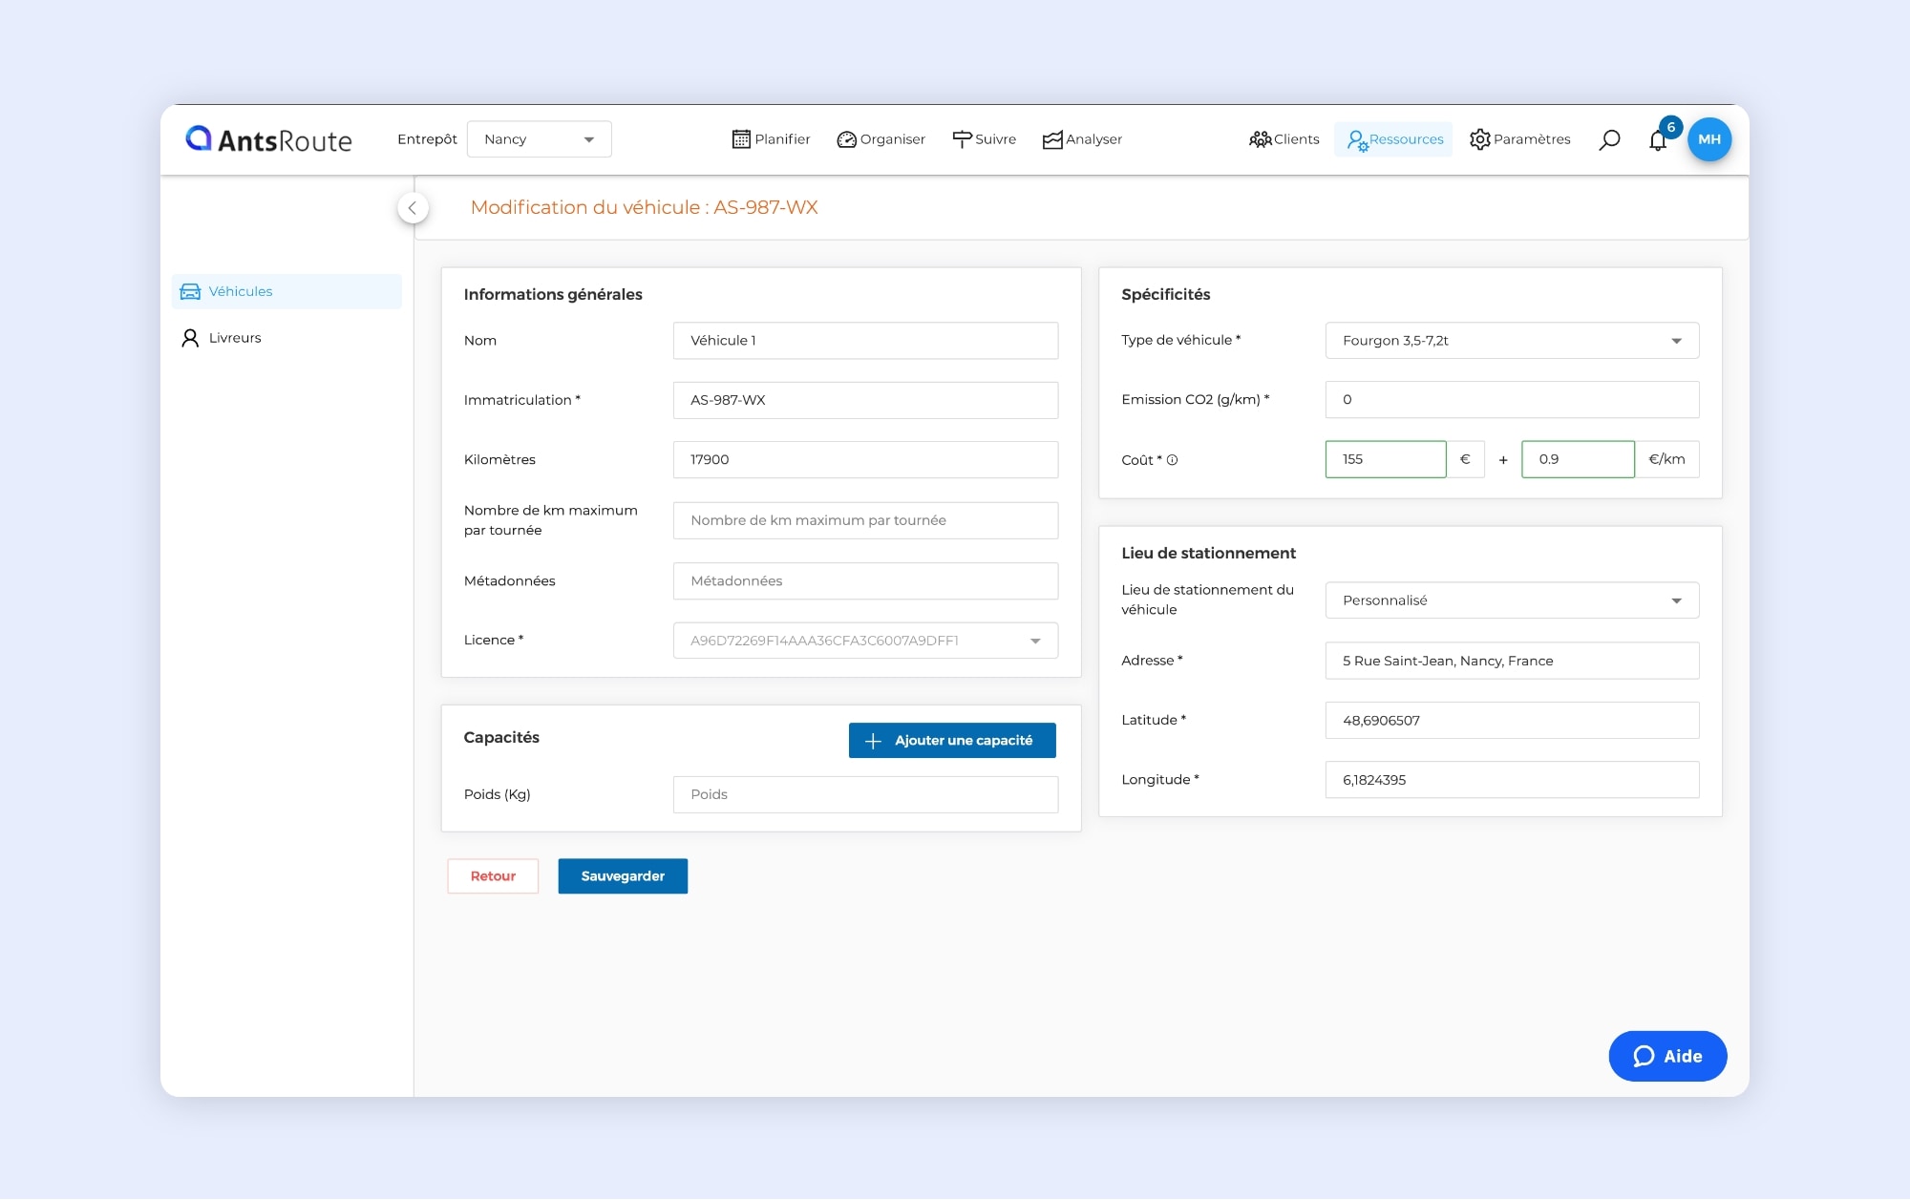Open the Analyser menu
1910x1200 pixels.
pos(1082,139)
